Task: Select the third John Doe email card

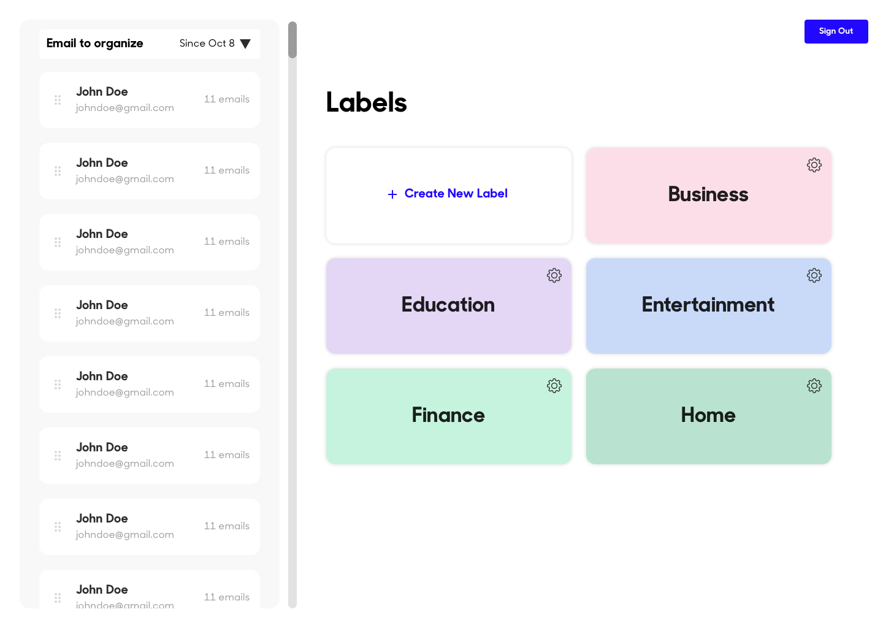Action: pyautogui.click(x=150, y=242)
